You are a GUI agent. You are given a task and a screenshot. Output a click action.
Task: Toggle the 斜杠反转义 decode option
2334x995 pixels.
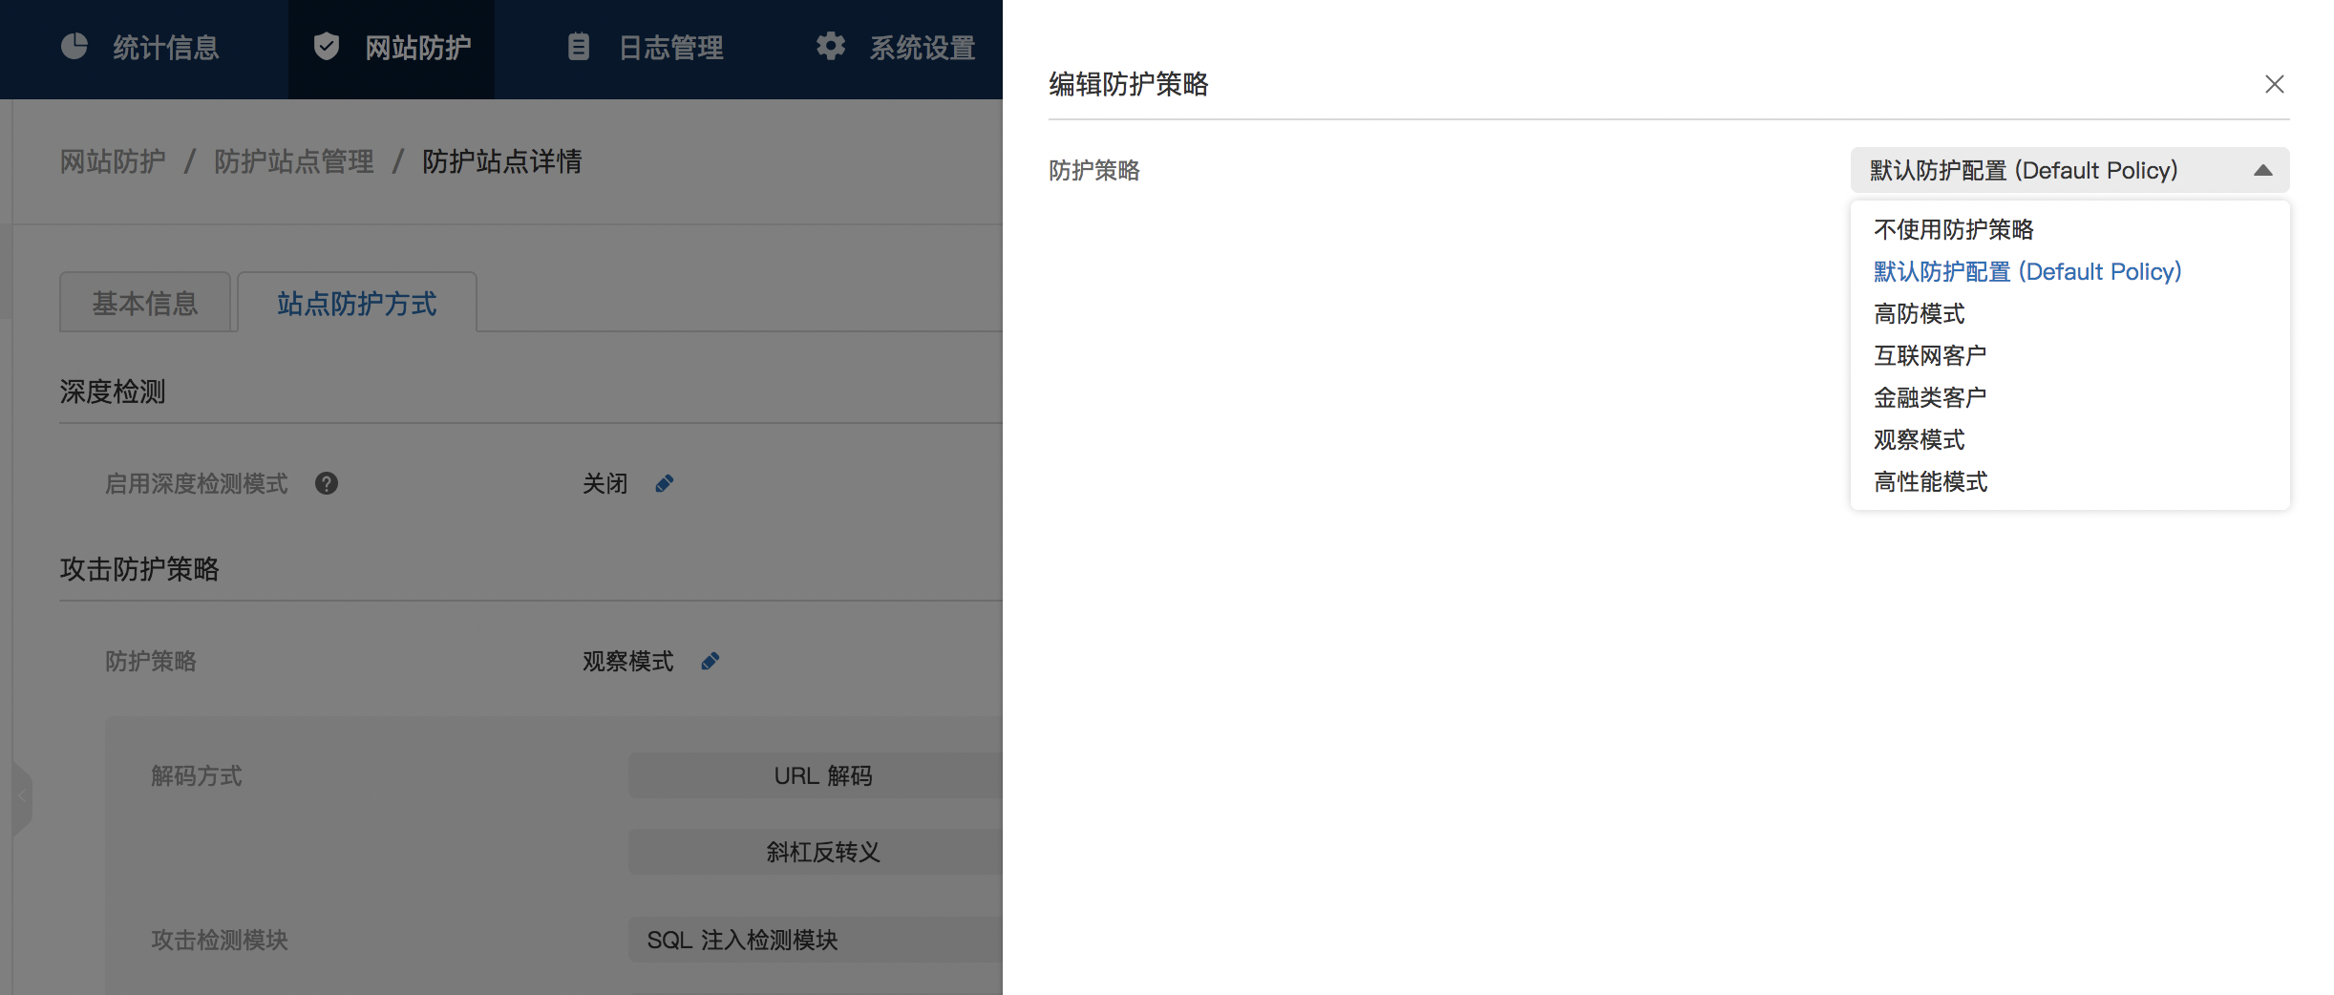(x=821, y=853)
